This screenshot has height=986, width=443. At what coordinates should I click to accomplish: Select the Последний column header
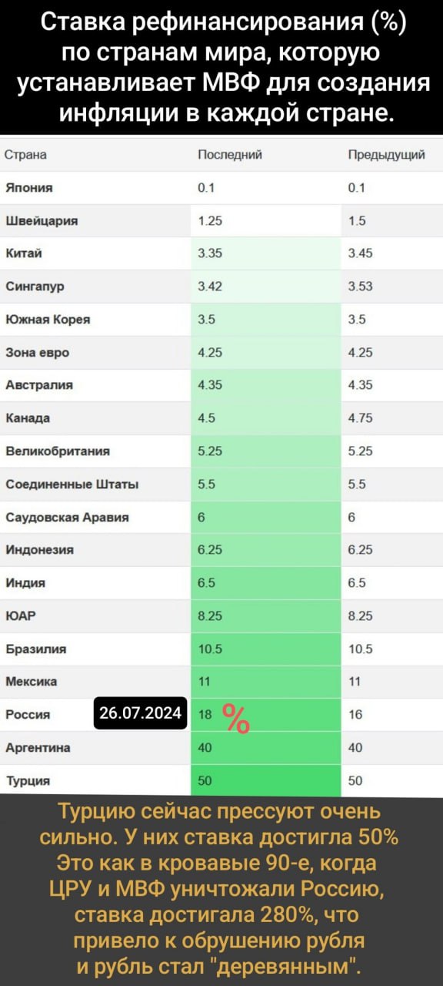[x=230, y=155]
